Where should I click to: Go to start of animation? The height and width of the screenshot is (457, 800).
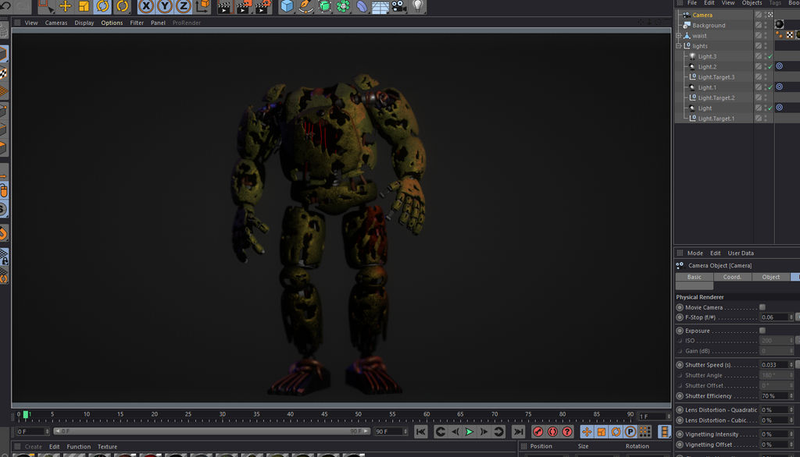point(421,432)
